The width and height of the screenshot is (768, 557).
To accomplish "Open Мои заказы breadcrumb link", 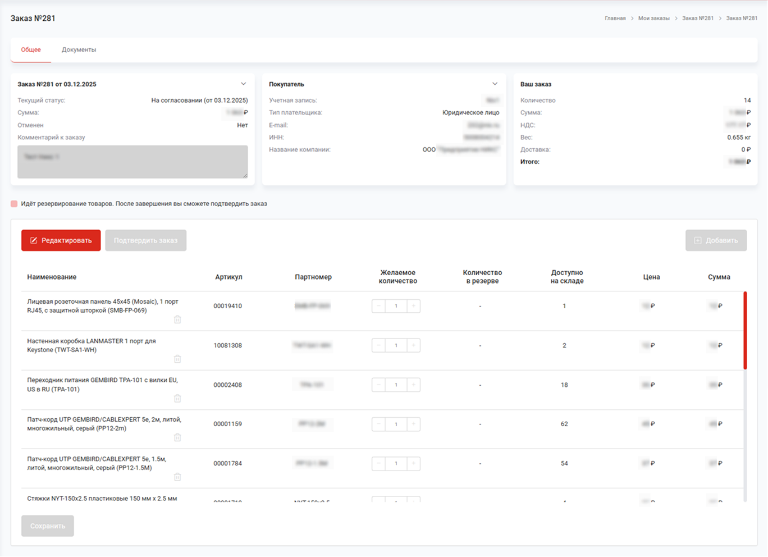I will (x=653, y=19).
